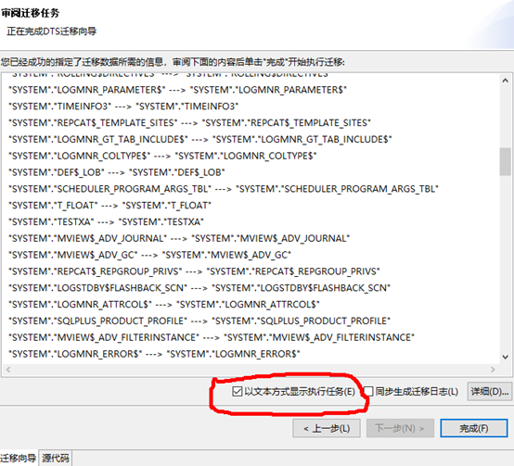Viewport: 514px width, 466px height.
Task: Open the 详细(D)... details button
Action: pyautogui.click(x=490, y=391)
